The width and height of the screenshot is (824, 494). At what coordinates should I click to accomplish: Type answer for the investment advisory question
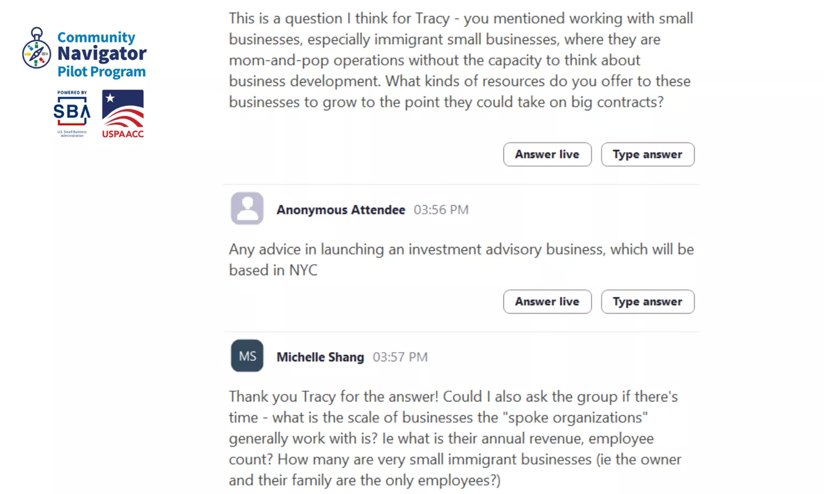click(647, 302)
